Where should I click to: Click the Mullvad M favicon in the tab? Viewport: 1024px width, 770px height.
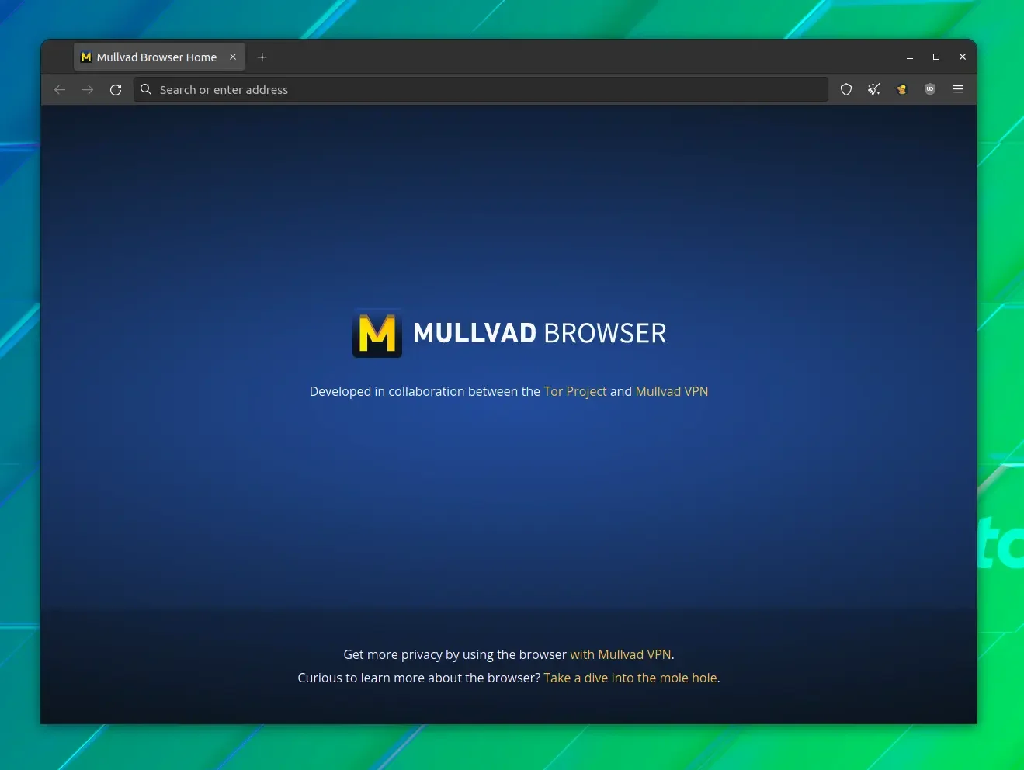(x=86, y=57)
